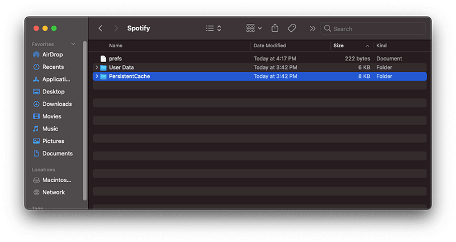Screen dimensions: 456x242
Task: Select the prefs file name
Action: [x=116, y=59]
